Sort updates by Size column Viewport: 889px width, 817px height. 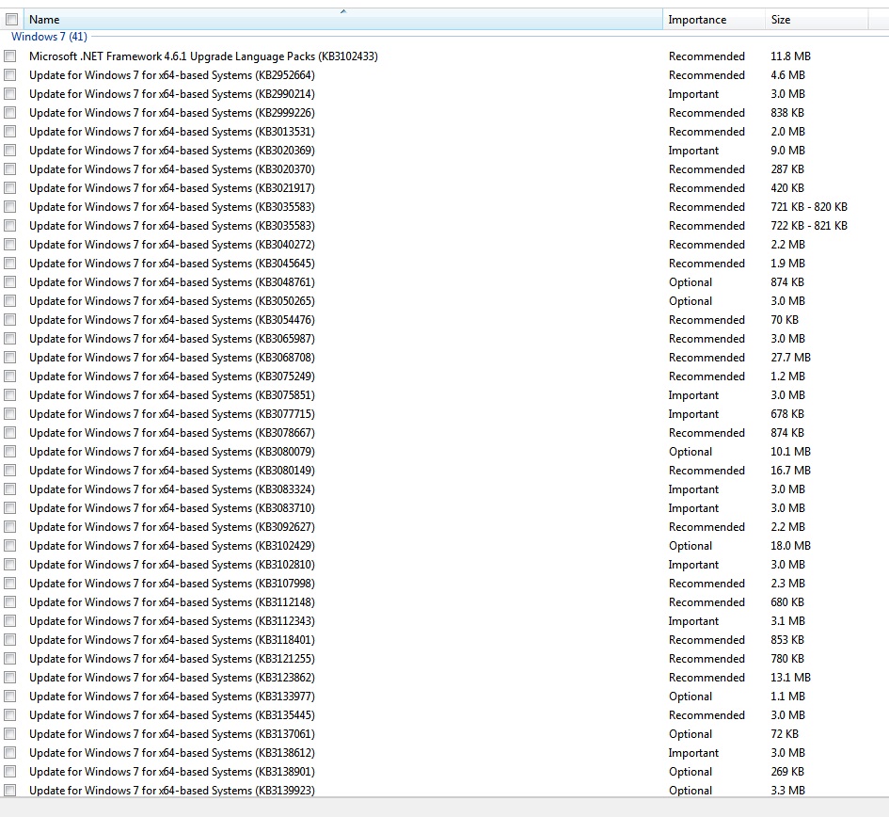click(817, 19)
